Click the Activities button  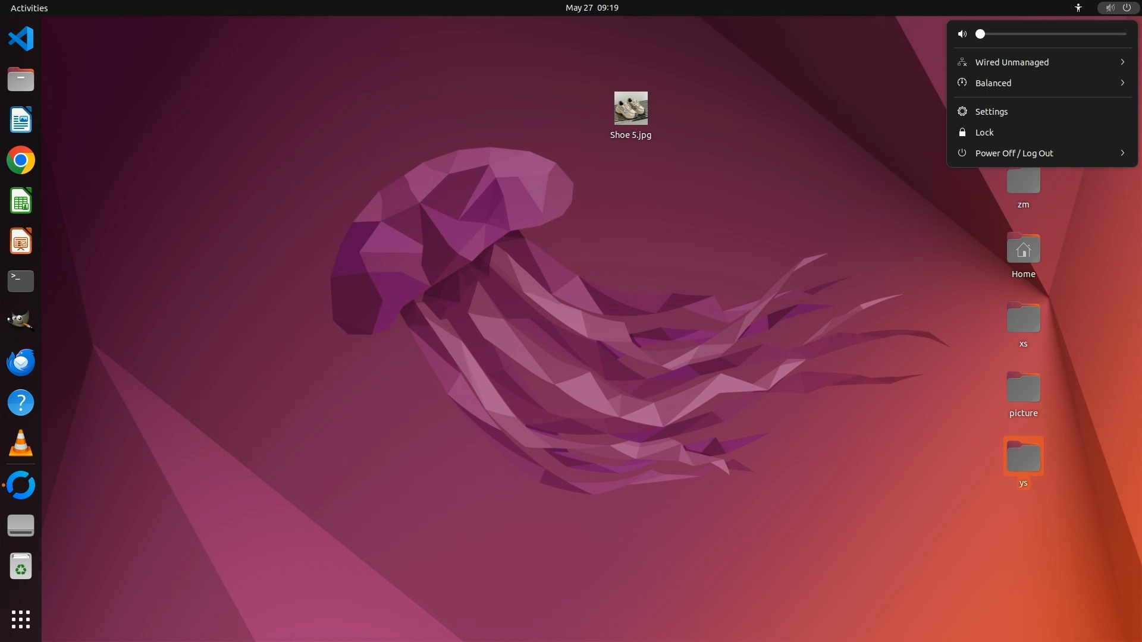[x=29, y=8]
